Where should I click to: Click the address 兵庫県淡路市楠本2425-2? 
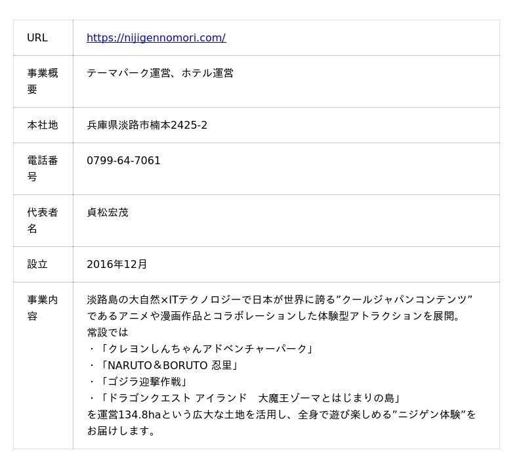[x=147, y=125]
